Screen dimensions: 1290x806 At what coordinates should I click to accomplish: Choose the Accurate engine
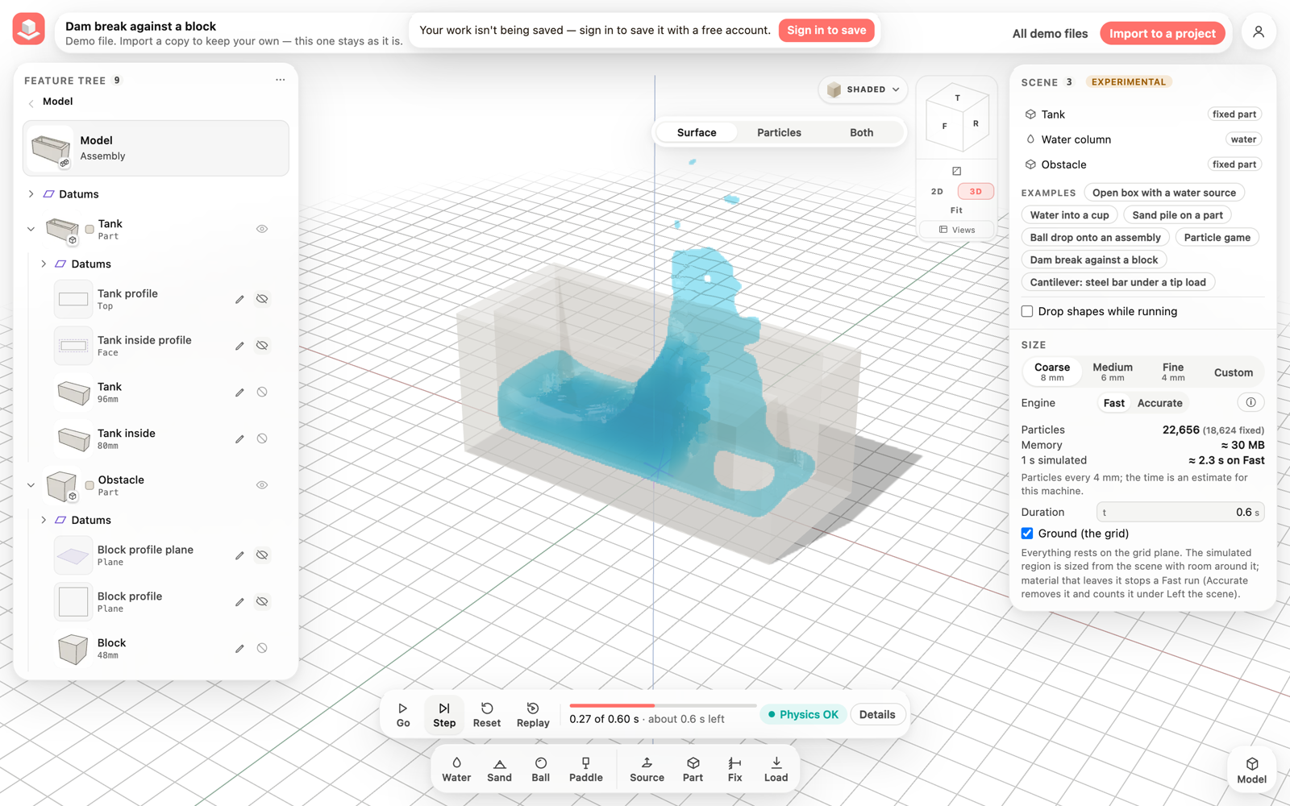(1159, 403)
